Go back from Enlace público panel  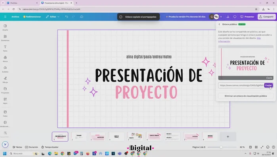[219, 24]
